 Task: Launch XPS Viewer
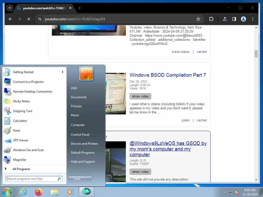pos(34,140)
